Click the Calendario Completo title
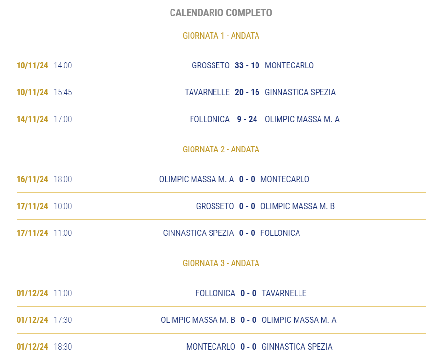 coord(221,13)
